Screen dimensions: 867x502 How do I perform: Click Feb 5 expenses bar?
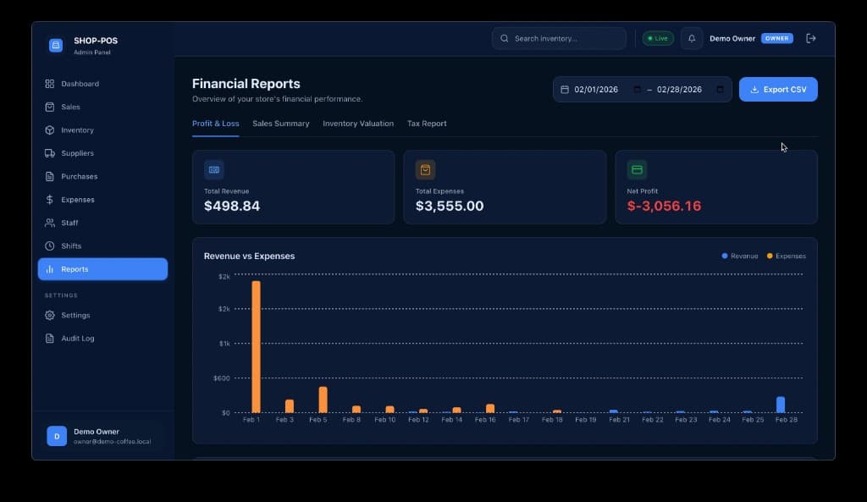point(323,400)
